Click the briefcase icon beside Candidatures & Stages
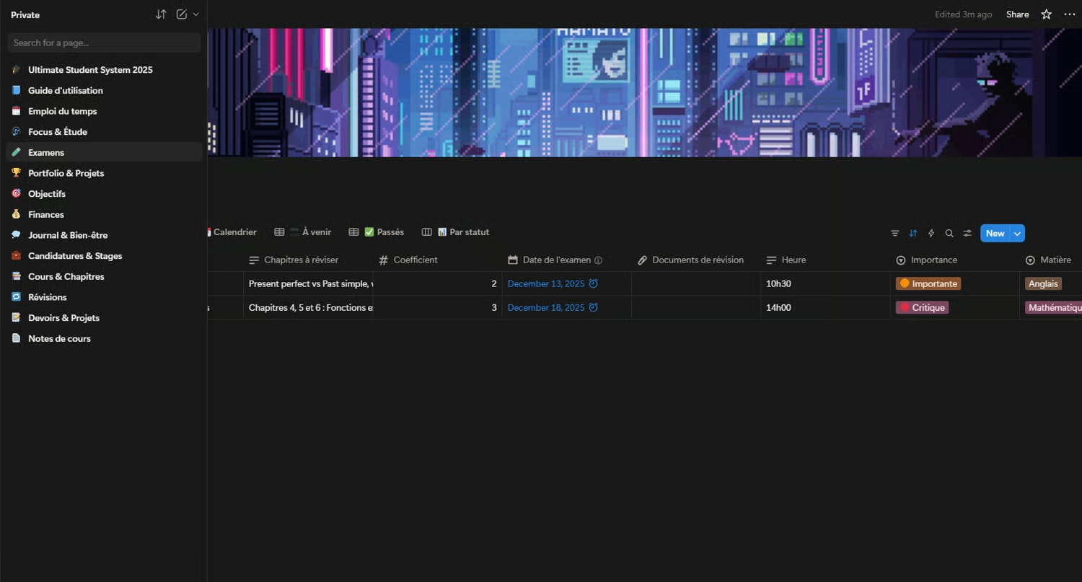Screen dimensions: 1082x582 16,256
